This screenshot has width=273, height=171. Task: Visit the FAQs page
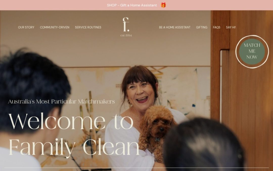(x=217, y=27)
